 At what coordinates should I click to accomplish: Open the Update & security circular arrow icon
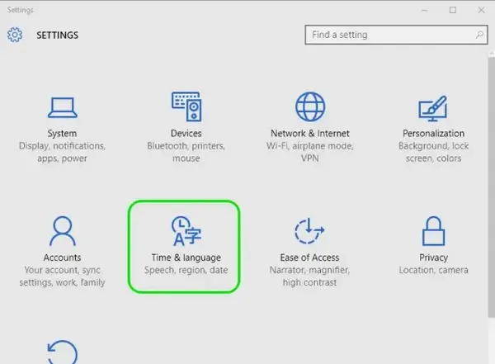pos(63,352)
